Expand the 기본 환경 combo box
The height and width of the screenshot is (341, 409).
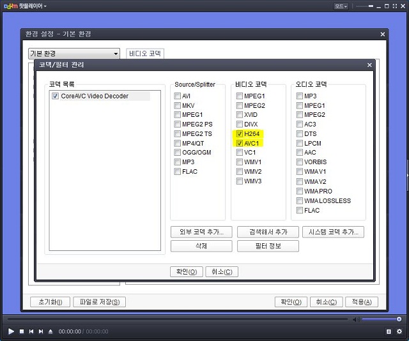74,54
